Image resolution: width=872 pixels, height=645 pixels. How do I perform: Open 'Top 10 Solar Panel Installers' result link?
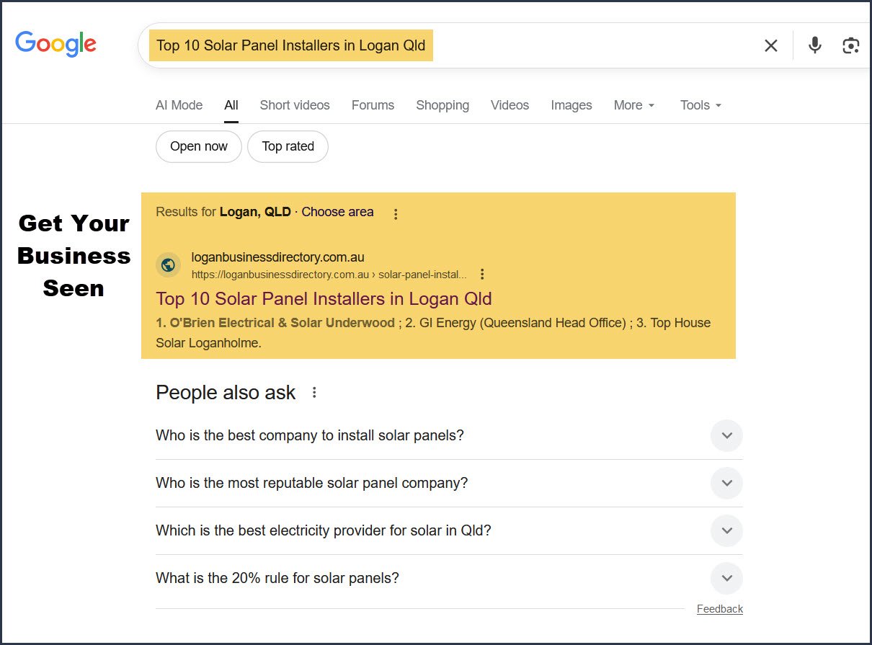pos(324,298)
